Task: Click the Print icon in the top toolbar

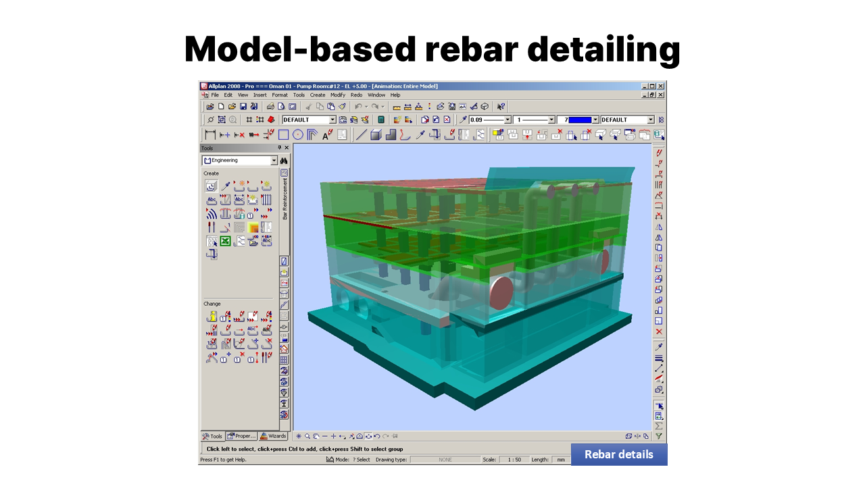Action: pos(270,107)
